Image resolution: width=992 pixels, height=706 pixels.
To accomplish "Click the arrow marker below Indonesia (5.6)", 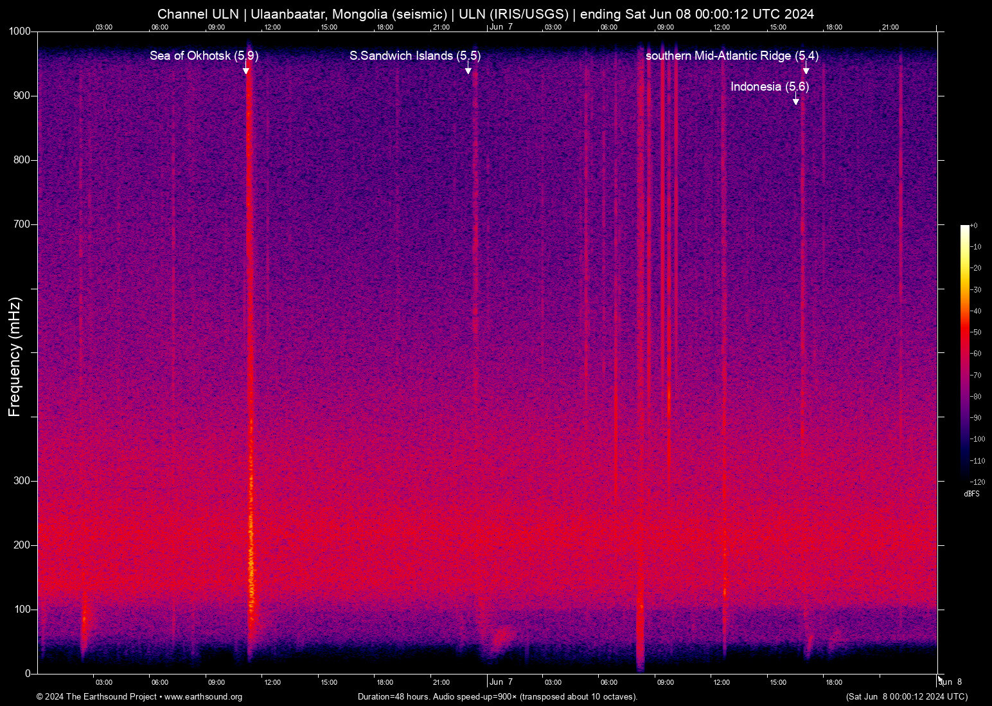I will coord(795,99).
